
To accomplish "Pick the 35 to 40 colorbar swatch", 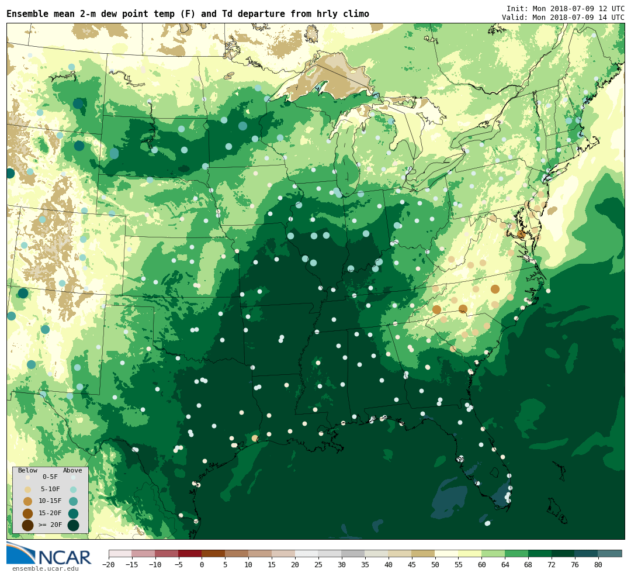I will coord(377,553).
